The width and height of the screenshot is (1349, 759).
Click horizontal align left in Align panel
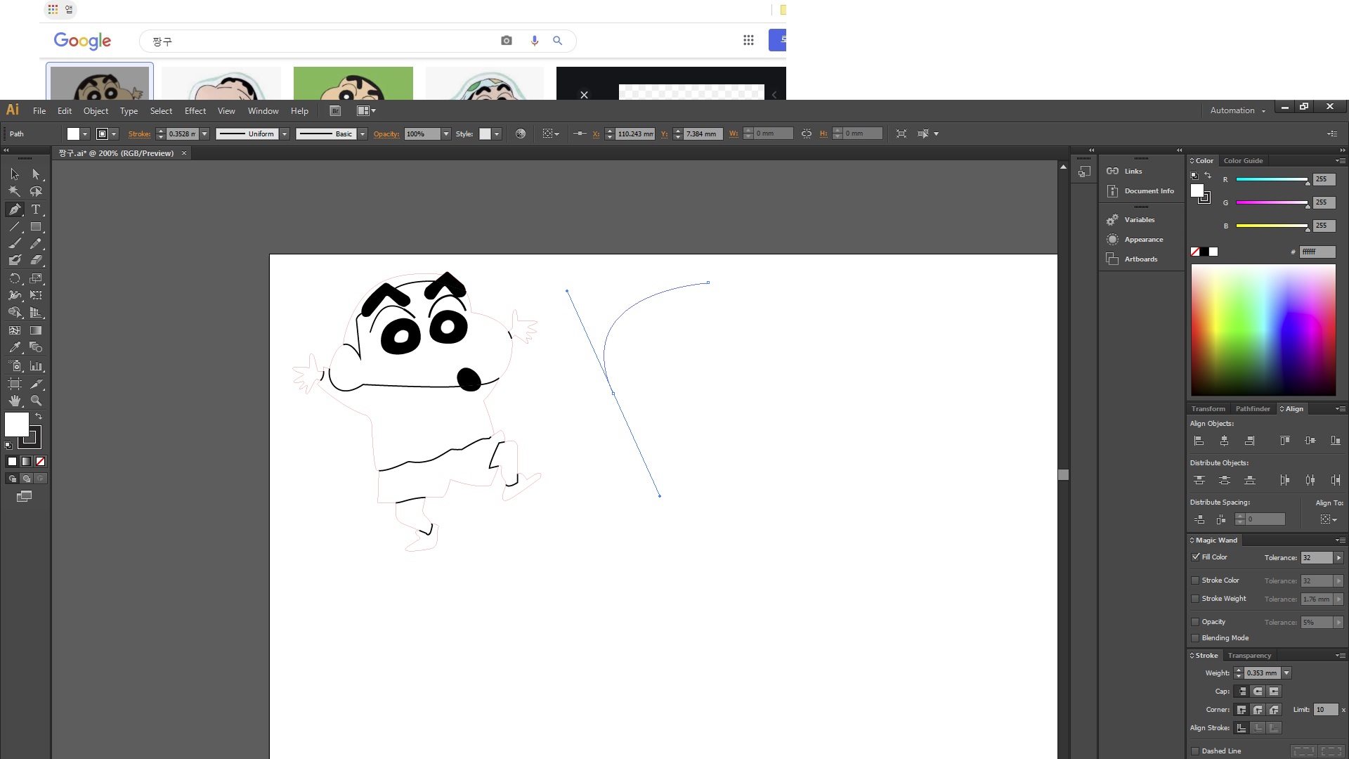click(1199, 441)
